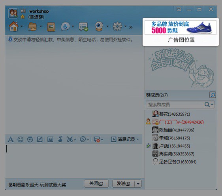Click the member search magnifier button
Viewport: 222px width, 196px height.
click(x=213, y=95)
